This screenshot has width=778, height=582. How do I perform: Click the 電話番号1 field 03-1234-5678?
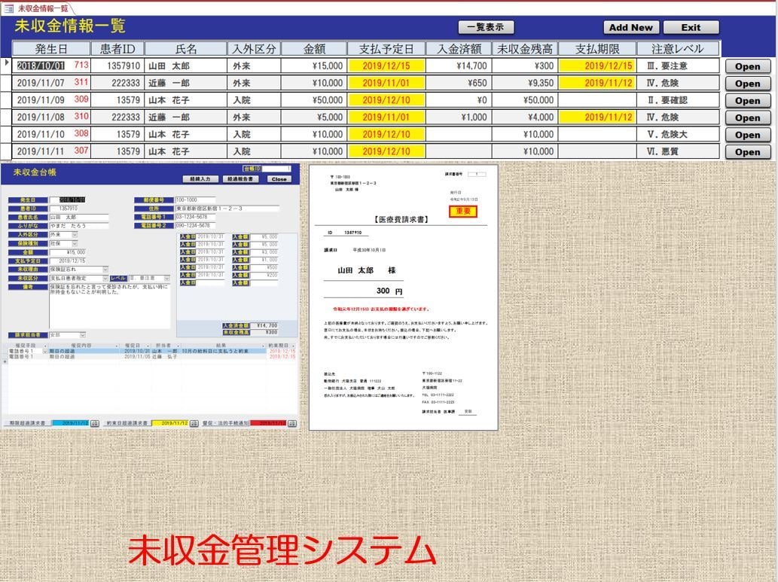(x=195, y=218)
